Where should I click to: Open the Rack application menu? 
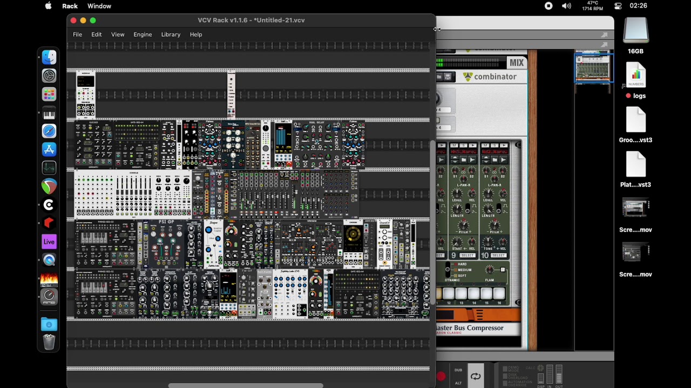click(70, 6)
